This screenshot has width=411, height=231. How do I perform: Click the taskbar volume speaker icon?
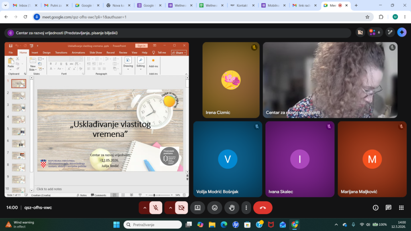pyautogui.click(x=368, y=225)
